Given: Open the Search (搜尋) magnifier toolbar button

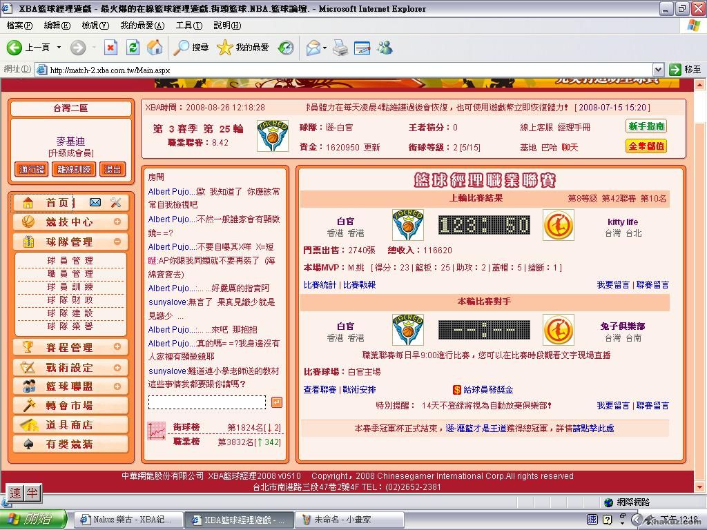Looking at the screenshot, I should [x=191, y=48].
